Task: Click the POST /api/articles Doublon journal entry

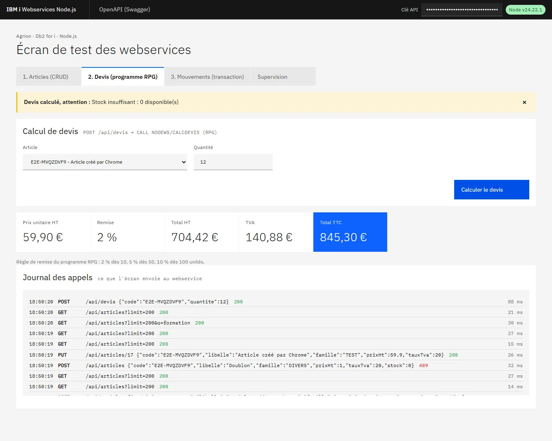Action: click(276, 365)
